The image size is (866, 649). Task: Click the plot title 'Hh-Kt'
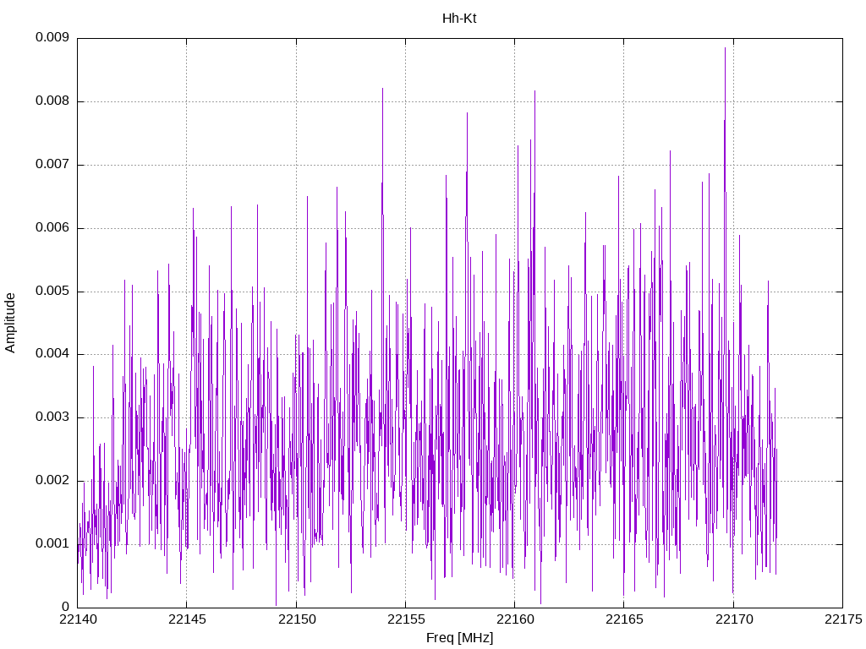pyautogui.click(x=459, y=19)
